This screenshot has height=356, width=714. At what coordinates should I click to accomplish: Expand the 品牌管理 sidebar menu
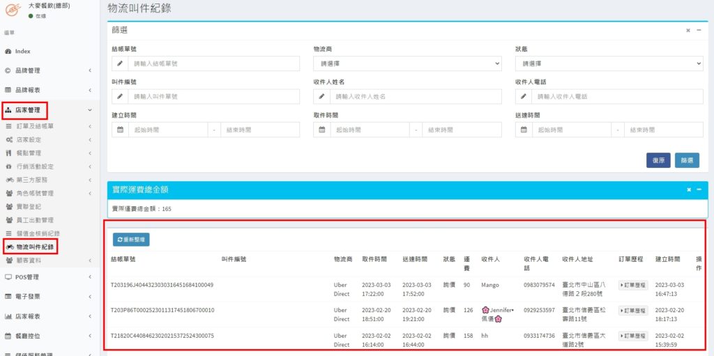(x=47, y=70)
